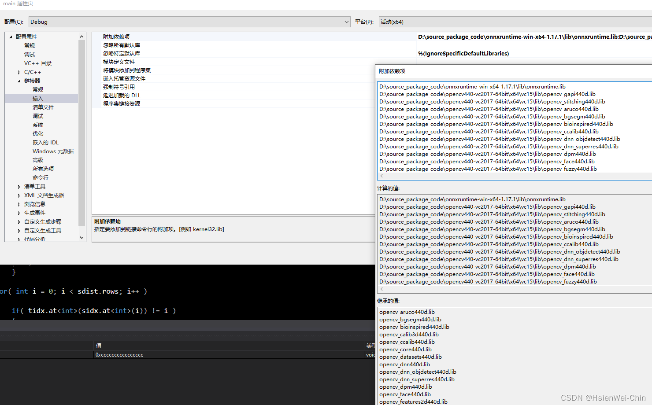The width and height of the screenshot is (652, 405).
Task: Select 系统 under 链接器
Action: pyautogui.click(x=38, y=125)
